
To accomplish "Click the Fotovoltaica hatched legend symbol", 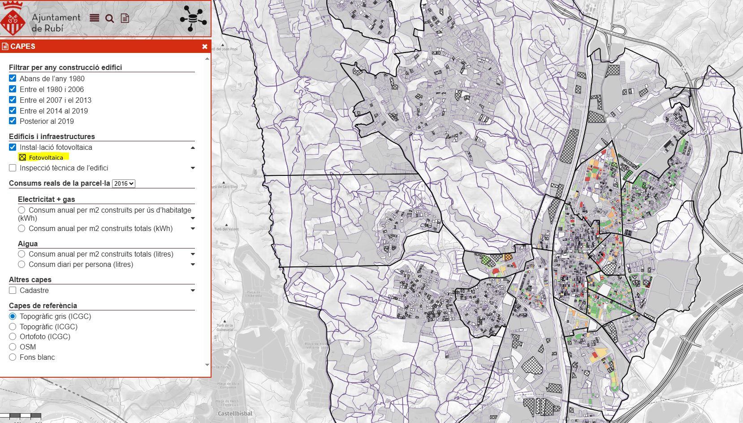I will [22, 157].
